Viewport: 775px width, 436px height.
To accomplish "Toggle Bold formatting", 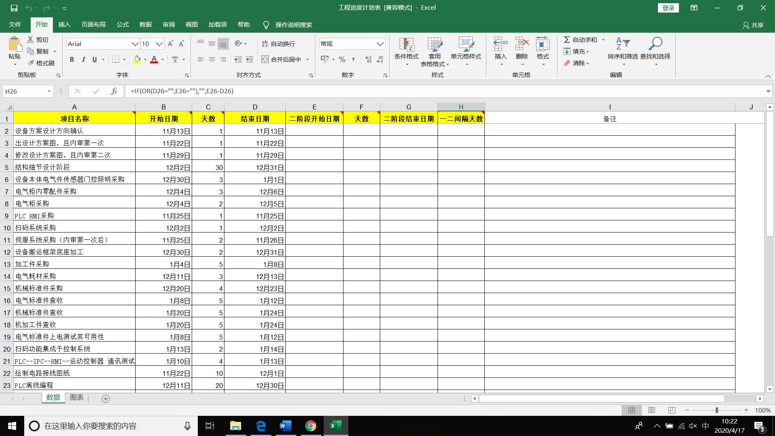I will click(x=72, y=59).
